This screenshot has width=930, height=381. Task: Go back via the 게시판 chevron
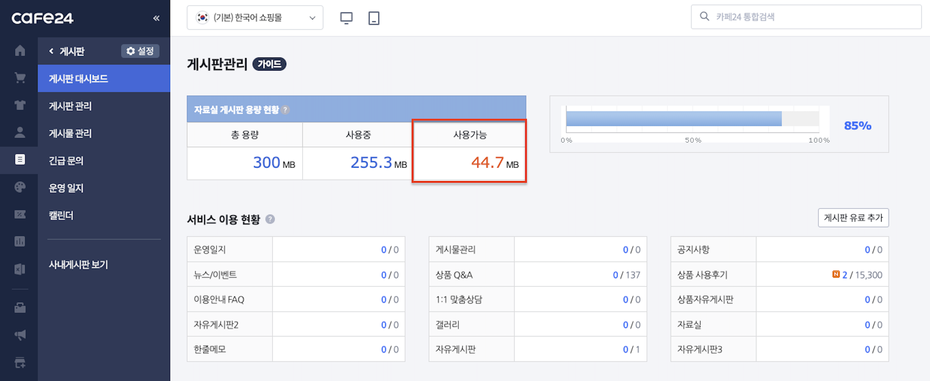pos(51,51)
